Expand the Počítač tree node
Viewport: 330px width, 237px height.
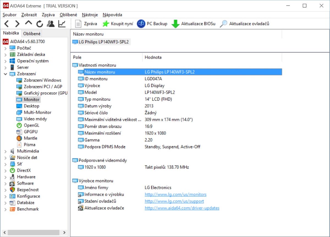point(5,48)
